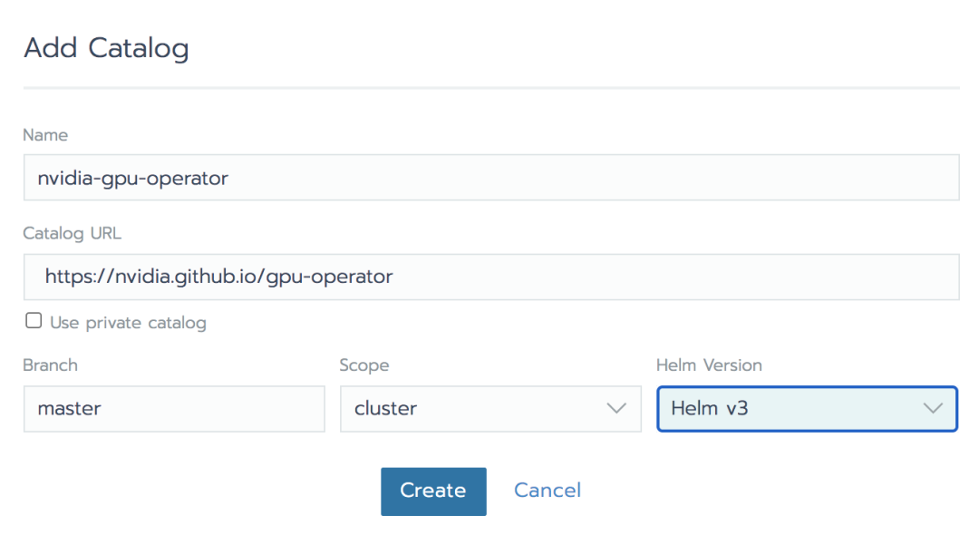The width and height of the screenshot is (979, 535).
Task: Click the divider line under Add Catalog
Action: [490, 88]
